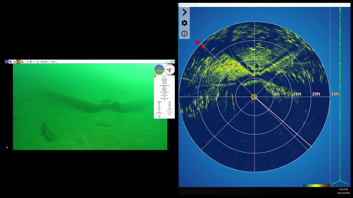The width and height of the screenshot is (353, 198).
Task: Open the Depth Hold flight mode dropdown
Action: pyautogui.click(x=45, y=62)
